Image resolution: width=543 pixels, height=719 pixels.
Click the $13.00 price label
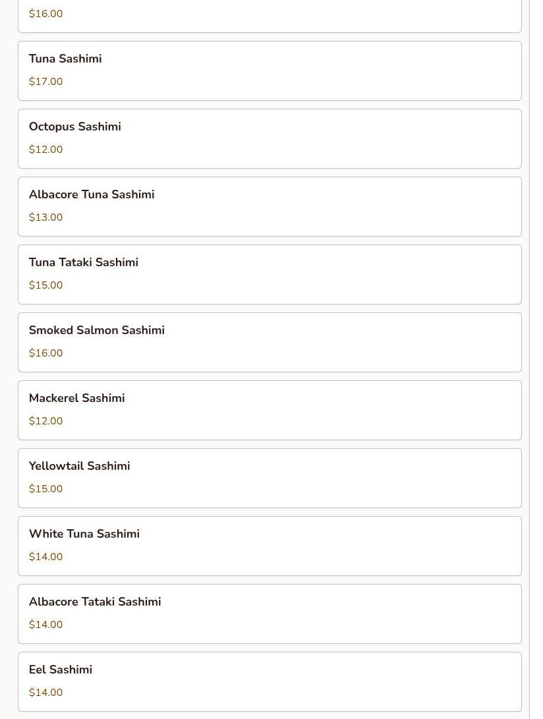46,217
